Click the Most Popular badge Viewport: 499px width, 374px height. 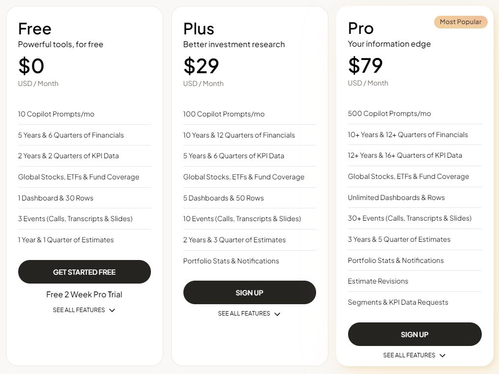tap(461, 22)
